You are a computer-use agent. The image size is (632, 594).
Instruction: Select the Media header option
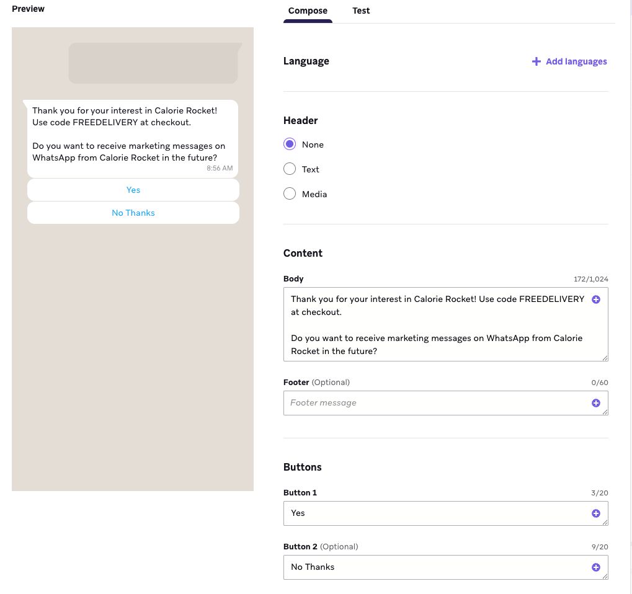[290, 194]
